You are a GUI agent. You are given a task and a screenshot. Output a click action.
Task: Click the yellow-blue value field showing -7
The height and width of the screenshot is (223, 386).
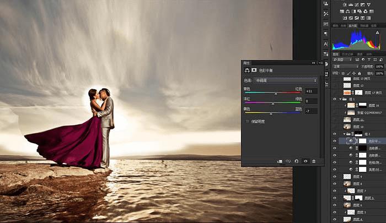tap(311, 111)
